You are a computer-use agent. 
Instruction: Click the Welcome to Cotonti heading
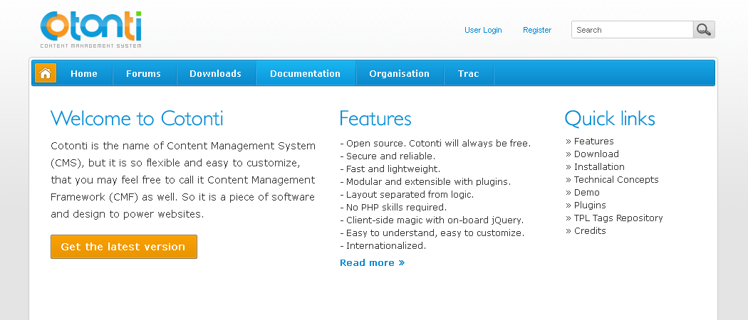[x=137, y=118]
